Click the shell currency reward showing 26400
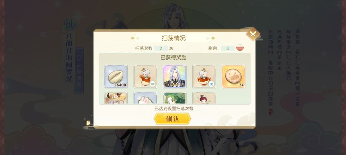 116,77
